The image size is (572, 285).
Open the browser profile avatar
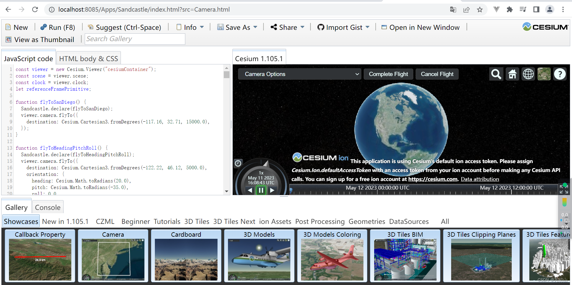(550, 10)
